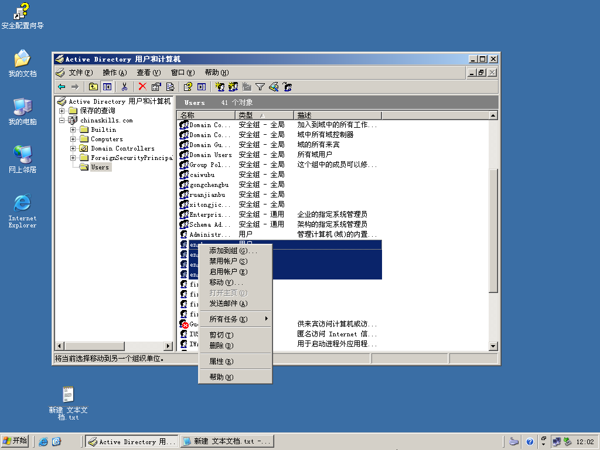Select the Internet Explorer desktop icon
Screen dimensions: 600x450
(x=23, y=211)
